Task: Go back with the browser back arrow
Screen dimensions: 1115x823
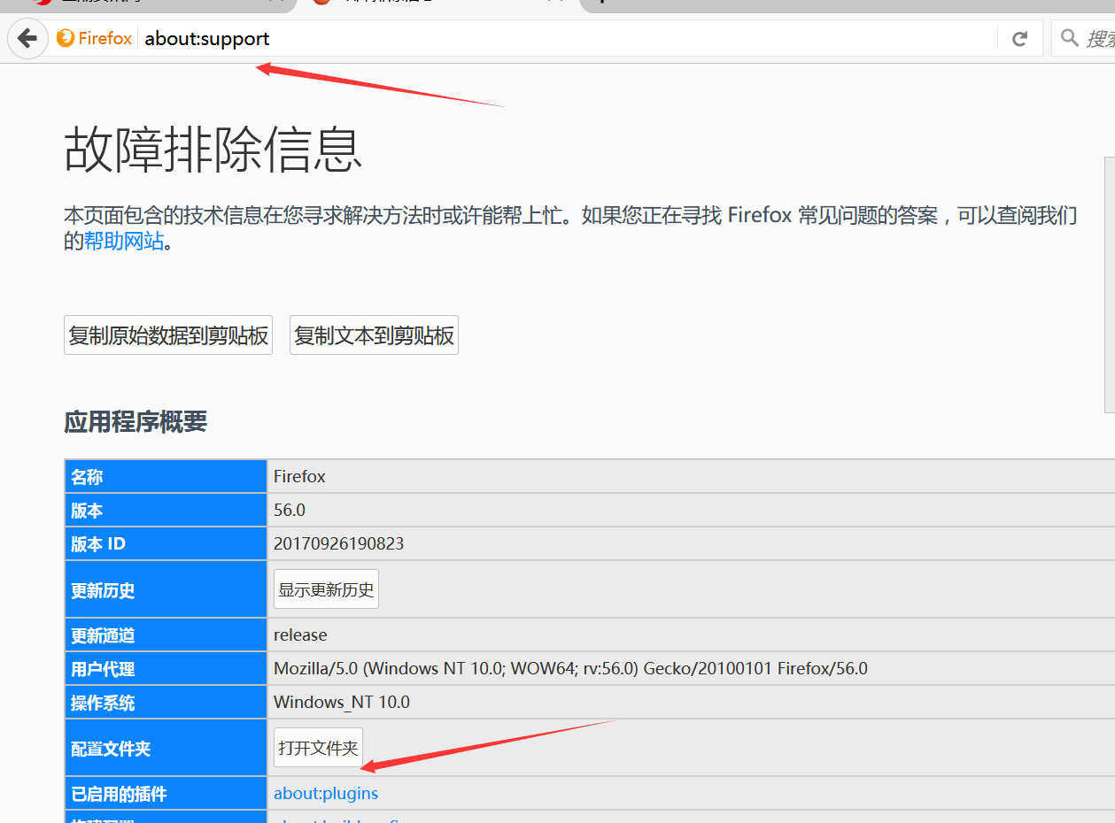Action: tap(27, 39)
